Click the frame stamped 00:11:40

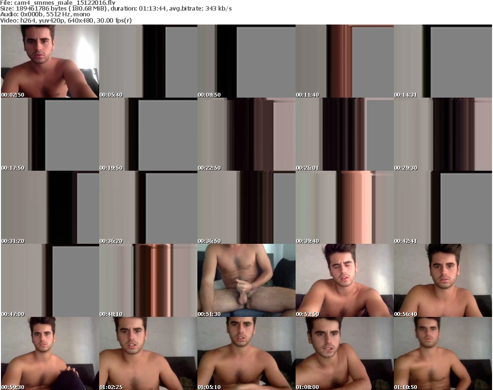(x=344, y=62)
